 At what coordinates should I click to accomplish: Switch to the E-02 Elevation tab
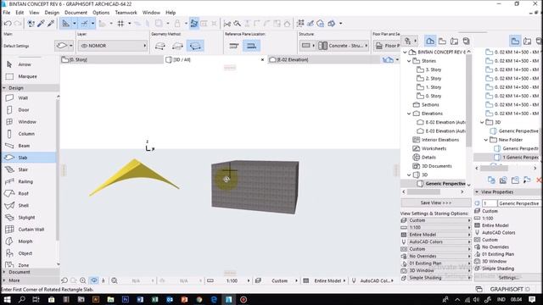[x=324, y=60]
